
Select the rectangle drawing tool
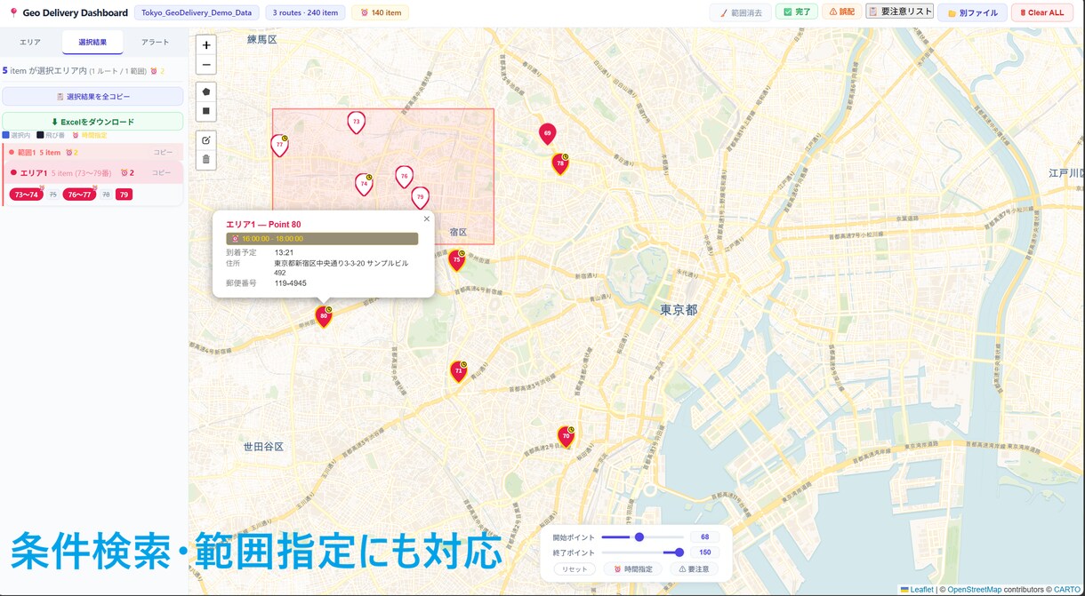tap(206, 111)
